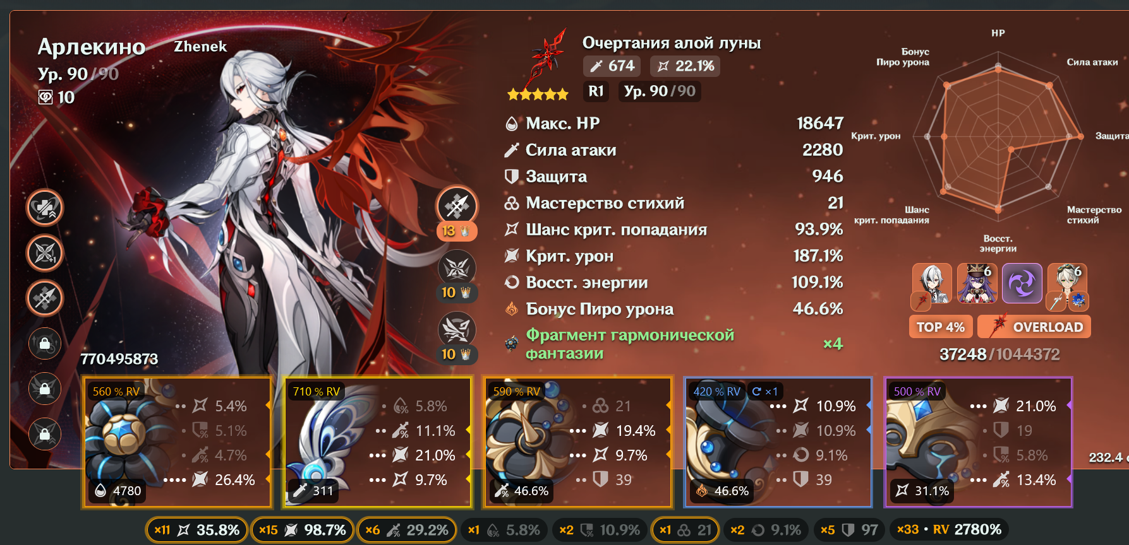Click the x33 RV 2780% total chip
The height and width of the screenshot is (545, 1129).
(949, 530)
